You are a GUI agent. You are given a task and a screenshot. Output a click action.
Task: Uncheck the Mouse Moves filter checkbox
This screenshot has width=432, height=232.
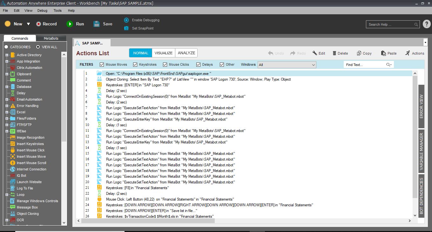102,64
